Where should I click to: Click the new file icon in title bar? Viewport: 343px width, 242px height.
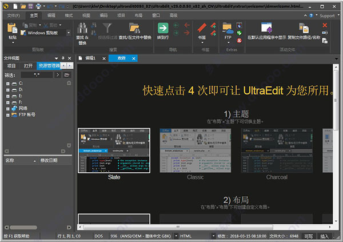click(15, 6)
